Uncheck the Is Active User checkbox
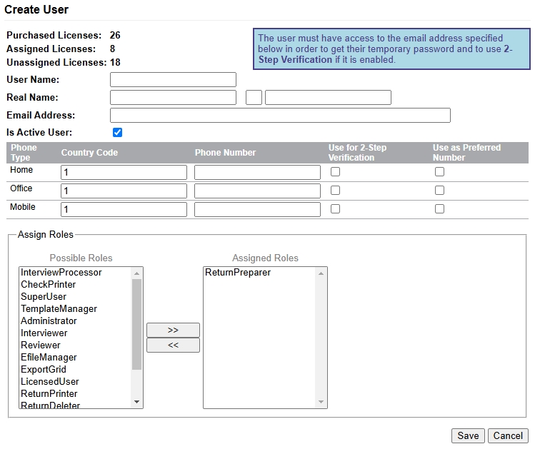 [x=118, y=132]
